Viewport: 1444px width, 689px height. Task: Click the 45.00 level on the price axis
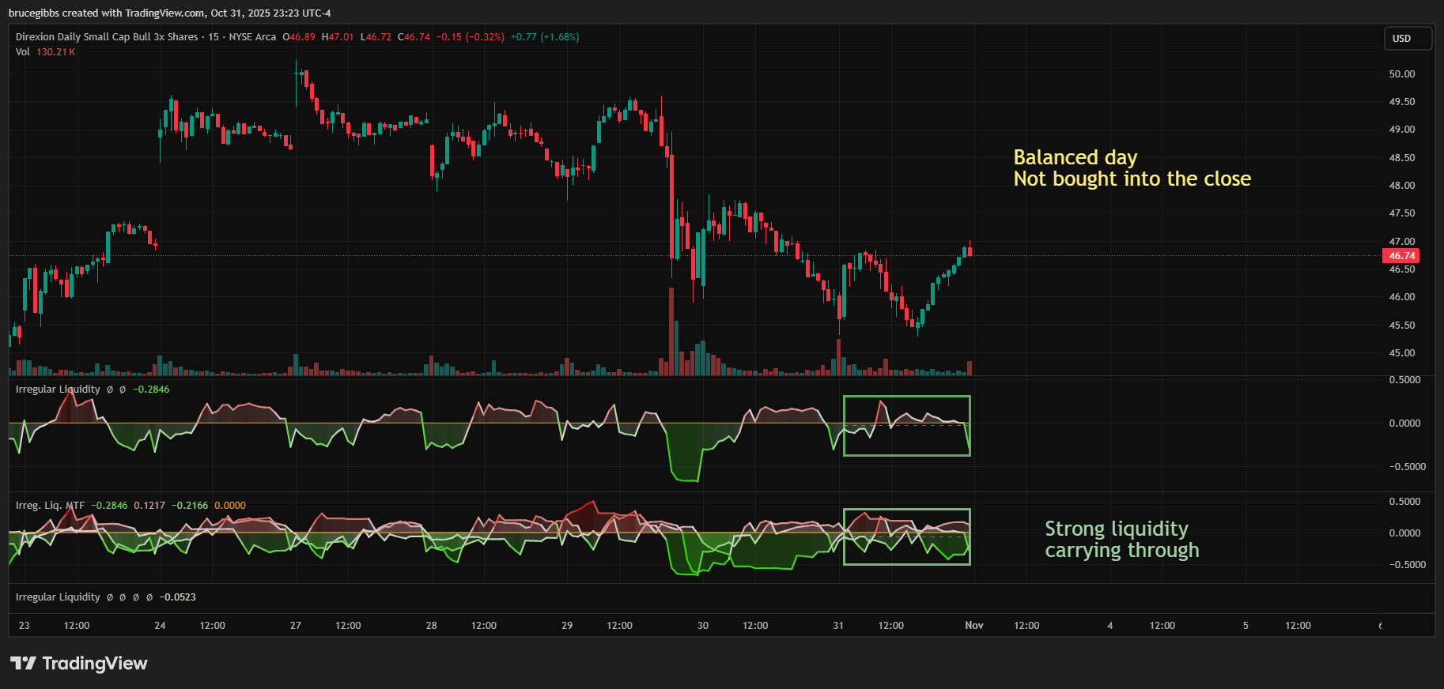pos(1401,353)
